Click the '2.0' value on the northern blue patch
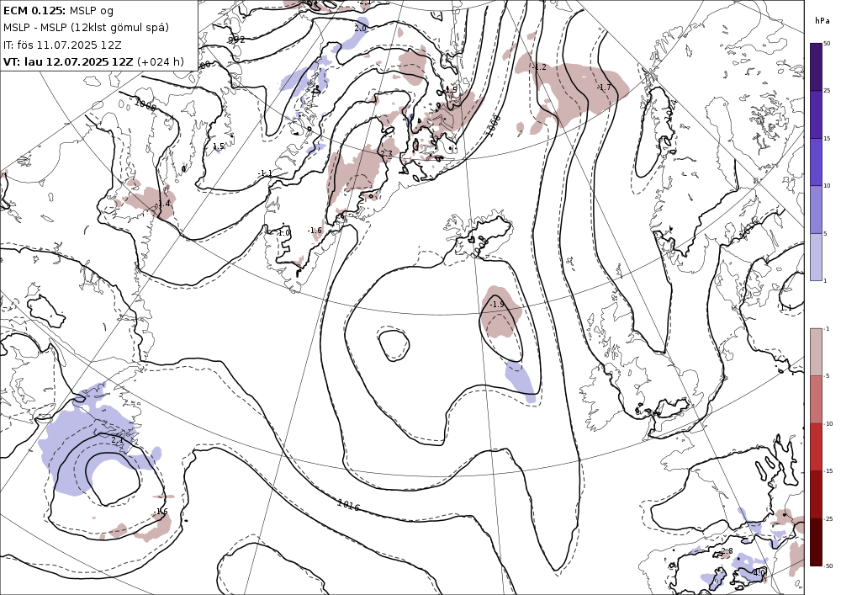The height and width of the screenshot is (595, 841). click(x=361, y=28)
